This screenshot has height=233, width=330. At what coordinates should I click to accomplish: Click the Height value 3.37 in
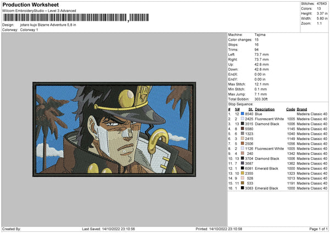click(x=322, y=13)
